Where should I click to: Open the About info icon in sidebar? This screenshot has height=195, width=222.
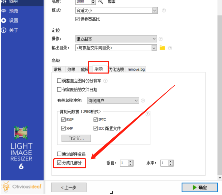4,30
